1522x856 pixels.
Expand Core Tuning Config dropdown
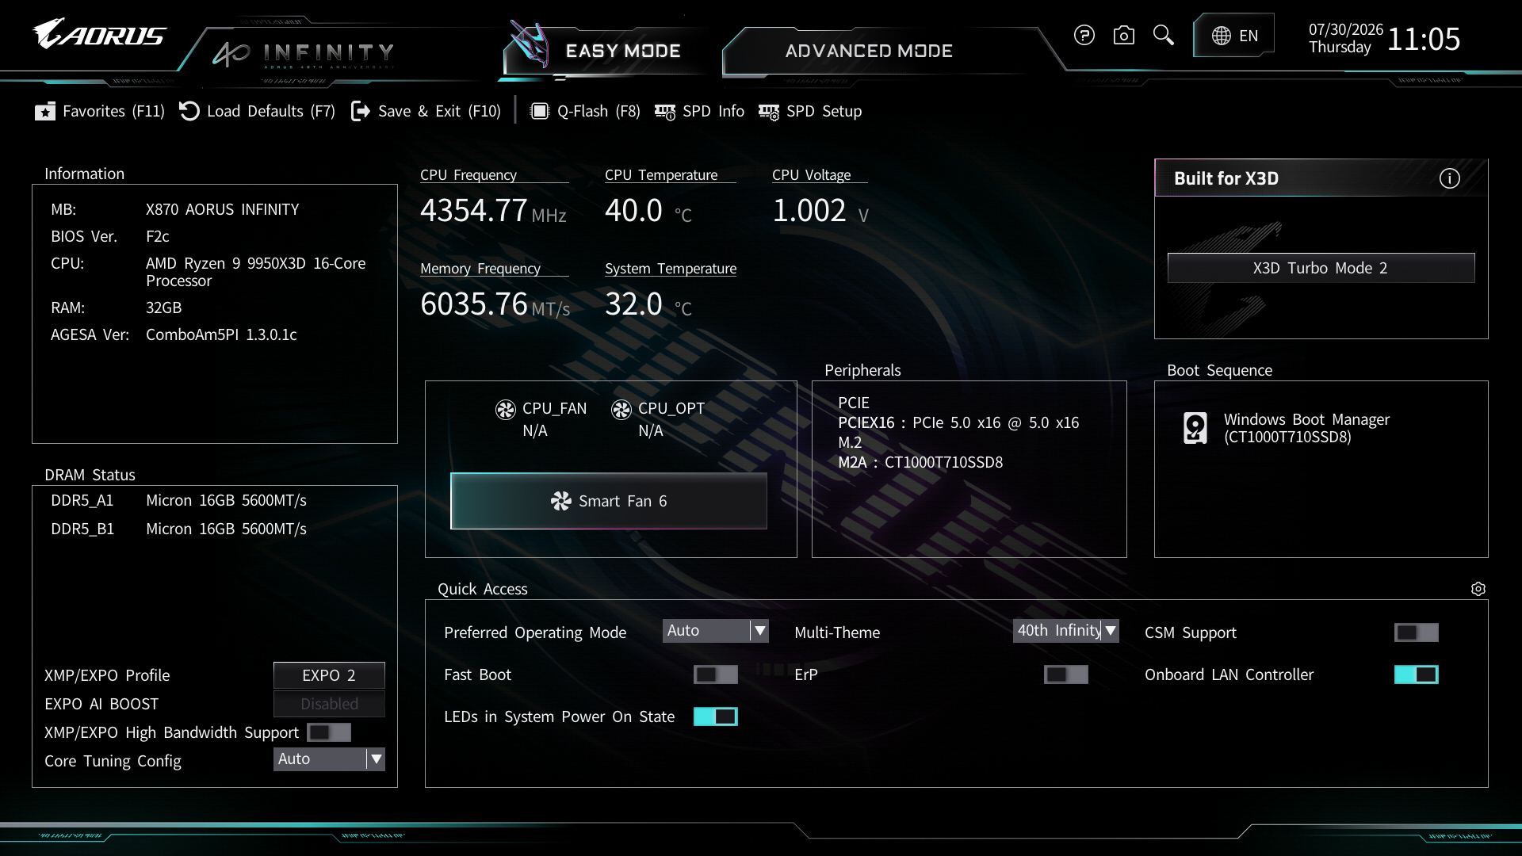pyautogui.click(x=329, y=759)
